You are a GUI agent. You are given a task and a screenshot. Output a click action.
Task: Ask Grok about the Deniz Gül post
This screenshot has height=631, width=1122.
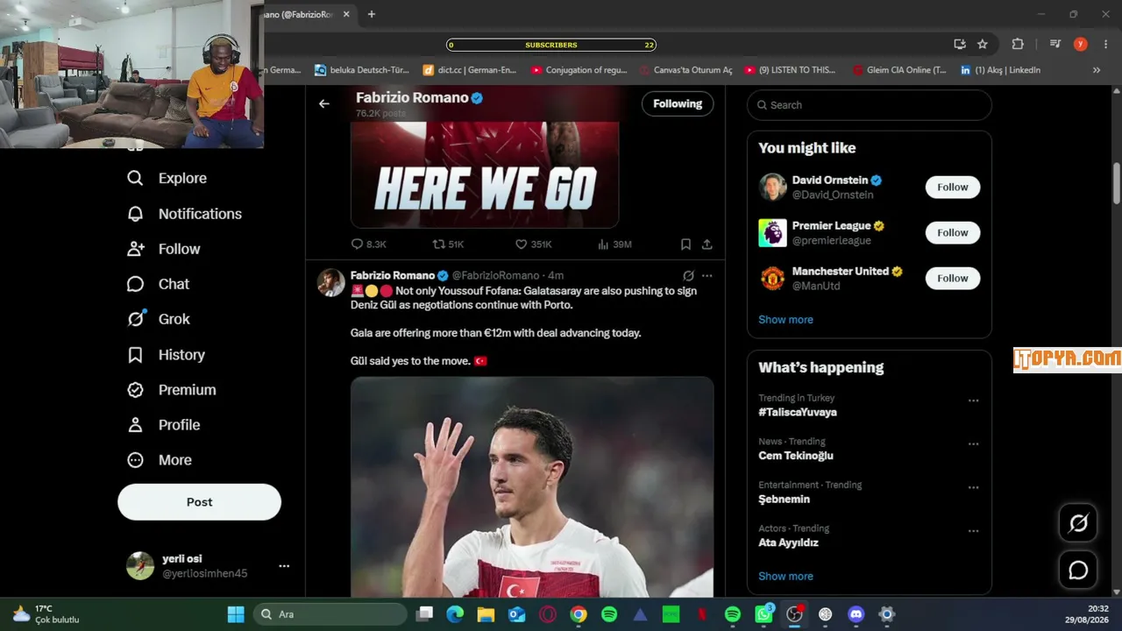click(688, 275)
